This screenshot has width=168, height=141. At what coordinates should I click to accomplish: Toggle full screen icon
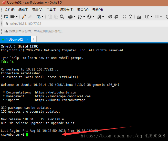tap(124, 17)
